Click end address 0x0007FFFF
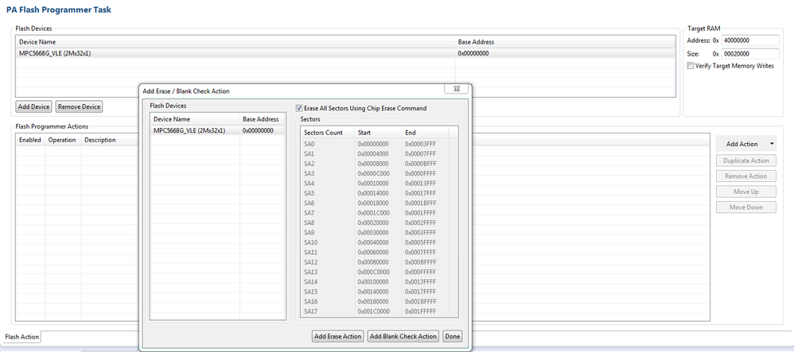The image size is (794, 352). (x=420, y=253)
